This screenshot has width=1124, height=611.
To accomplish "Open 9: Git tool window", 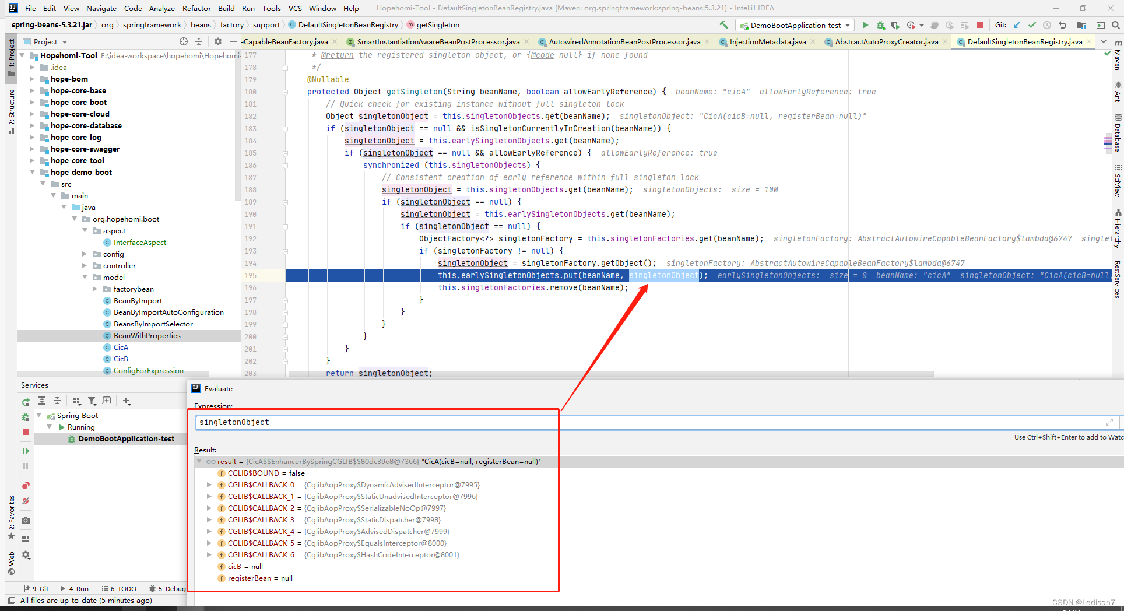I will [36, 589].
